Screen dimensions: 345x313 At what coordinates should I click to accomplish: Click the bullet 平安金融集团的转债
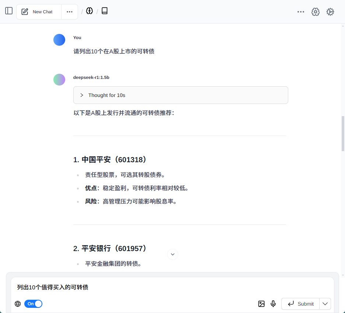pos(113,264)
